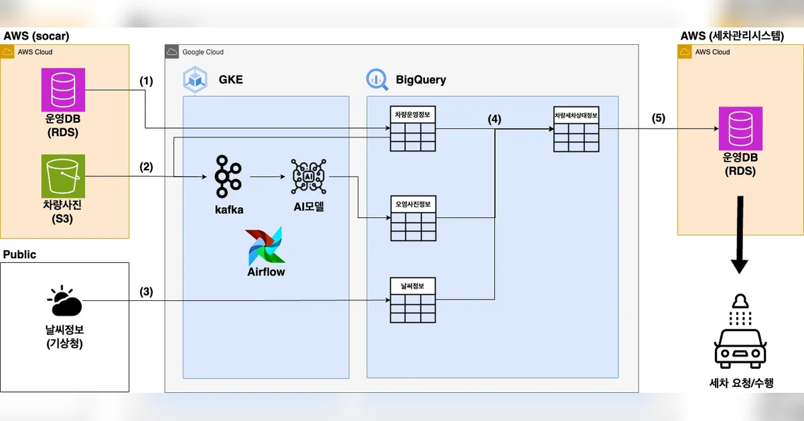Click the purple RDS database icon under AWS (socar)
The image size is (804, 421).
click(x=64, y=90)
